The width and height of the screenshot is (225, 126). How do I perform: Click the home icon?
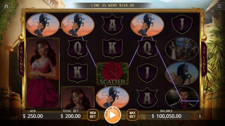[x=6, y=6]
